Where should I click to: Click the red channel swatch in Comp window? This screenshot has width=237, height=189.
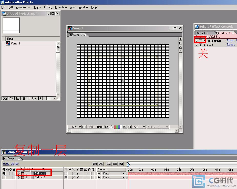[x=115, y=127]
